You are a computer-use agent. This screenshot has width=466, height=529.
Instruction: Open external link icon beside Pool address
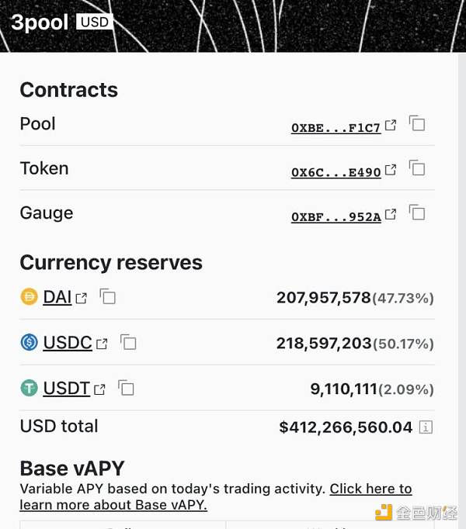(391, 125)
